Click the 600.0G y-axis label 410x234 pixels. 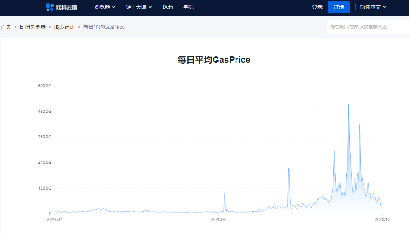click(x=44, y=86)
